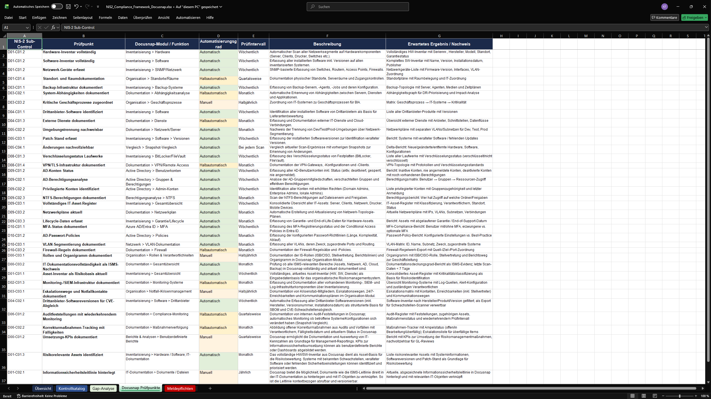
Task: Click the Kommentare button
Action: click(665, 17)
